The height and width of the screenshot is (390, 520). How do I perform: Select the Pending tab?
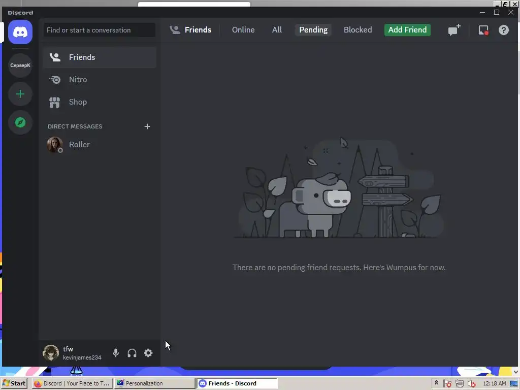[313, 30]
